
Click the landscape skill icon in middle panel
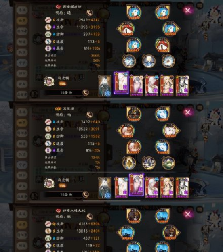pyautogui.click(x=168, y=163)
